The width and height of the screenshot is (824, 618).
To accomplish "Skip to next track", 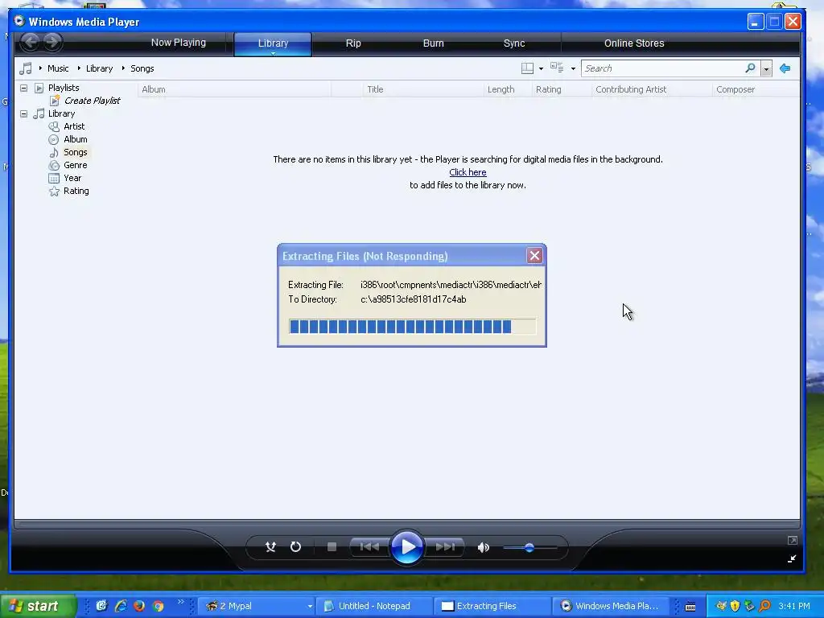I will (445, 547).
